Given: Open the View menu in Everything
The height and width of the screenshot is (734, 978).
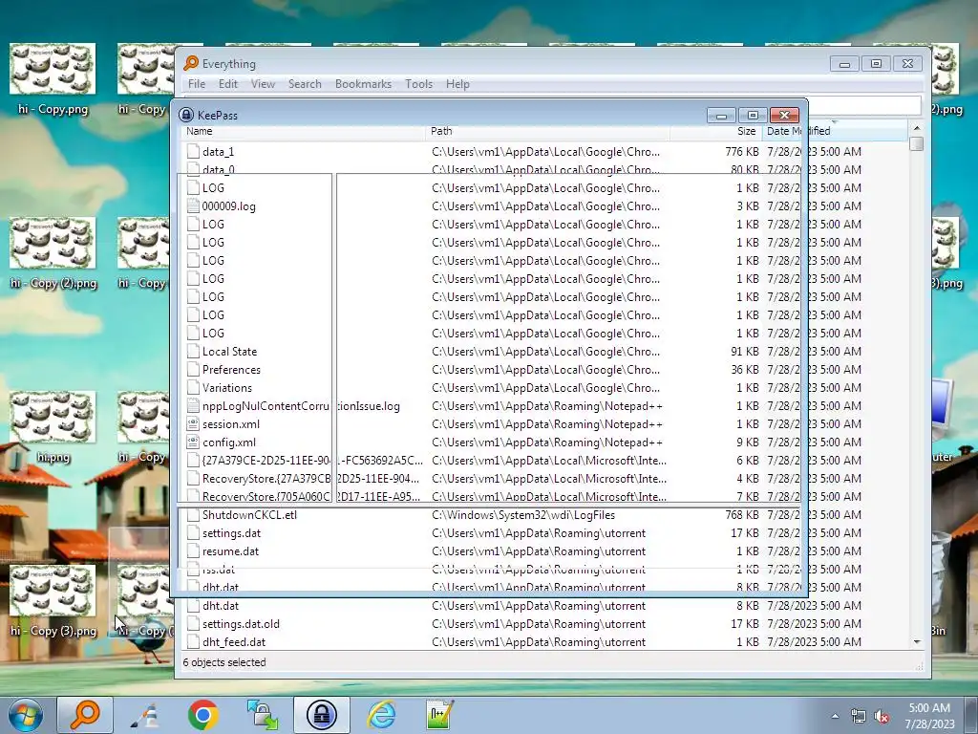Looking at the screenshot, I should 263,84.
